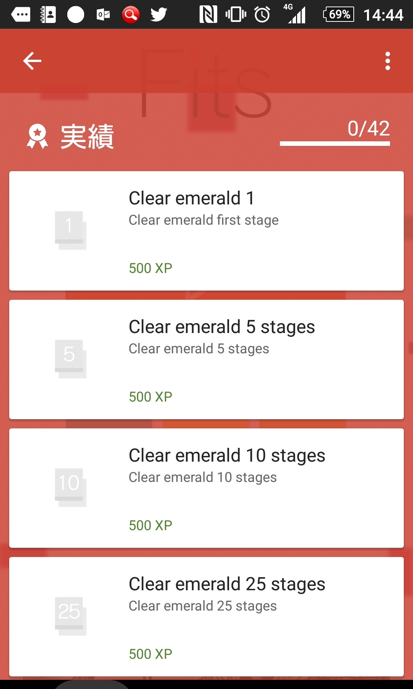The width and height of the screenshot is (413, 689).
Task: Open the Clear emerald 5 stages achievement
Action: pyautogui.click(x=222, y=327)
